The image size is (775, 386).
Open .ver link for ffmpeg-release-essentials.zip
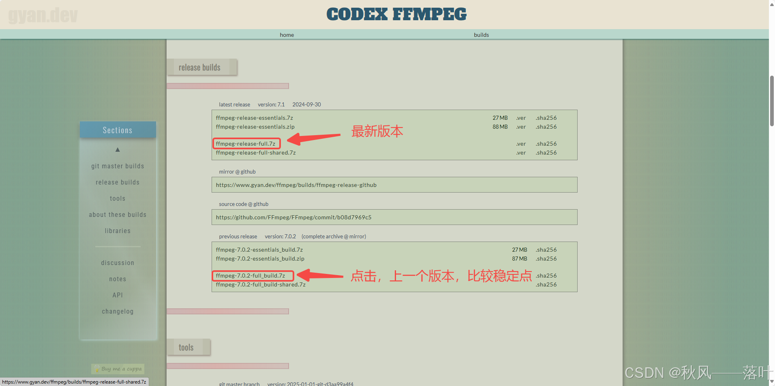[521, 127]
